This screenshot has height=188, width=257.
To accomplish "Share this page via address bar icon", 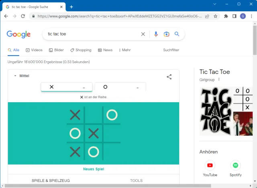I will [207, 16].
